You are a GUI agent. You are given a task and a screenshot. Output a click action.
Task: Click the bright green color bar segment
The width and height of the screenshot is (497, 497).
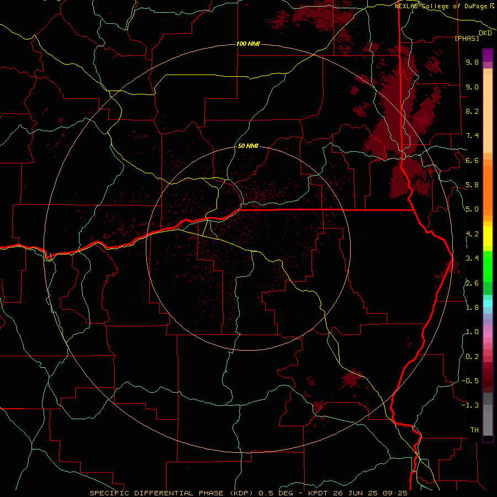(x=488, y=267)
